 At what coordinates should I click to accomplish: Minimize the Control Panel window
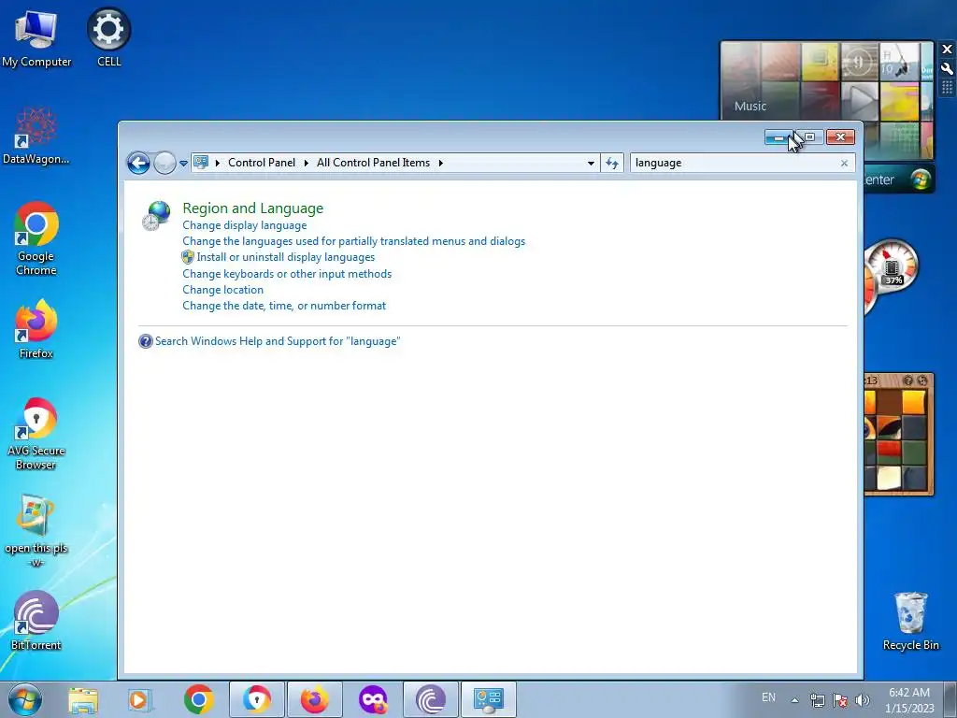click(778, 137)
